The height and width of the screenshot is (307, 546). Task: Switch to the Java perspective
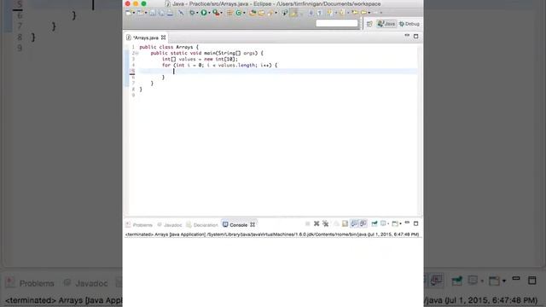click(386, 24)
